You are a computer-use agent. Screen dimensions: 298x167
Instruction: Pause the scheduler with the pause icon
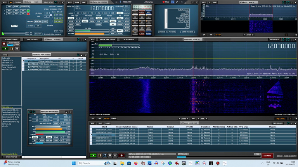pyautogui.click(x=100, y=155)
